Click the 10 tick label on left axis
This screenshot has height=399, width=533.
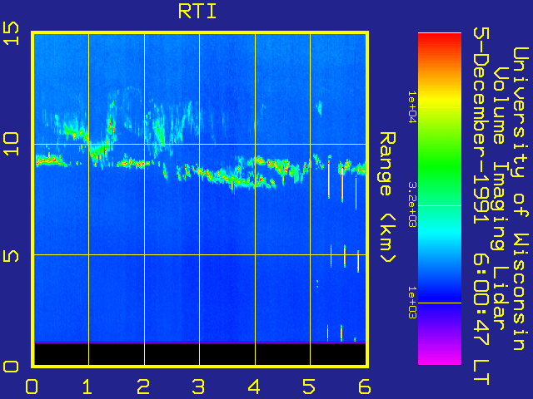[11, 144]
